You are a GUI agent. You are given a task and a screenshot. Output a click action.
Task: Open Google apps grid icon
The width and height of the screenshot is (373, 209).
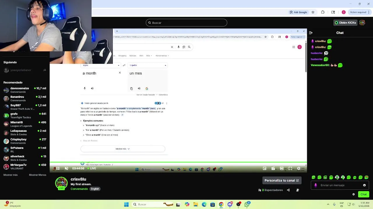(293, 47)
